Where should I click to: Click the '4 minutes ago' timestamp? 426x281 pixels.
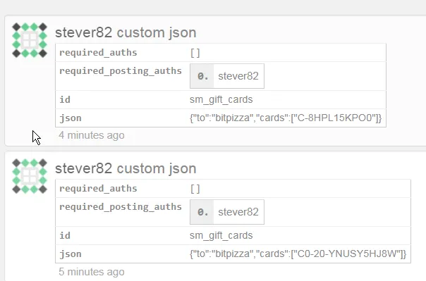92,135
